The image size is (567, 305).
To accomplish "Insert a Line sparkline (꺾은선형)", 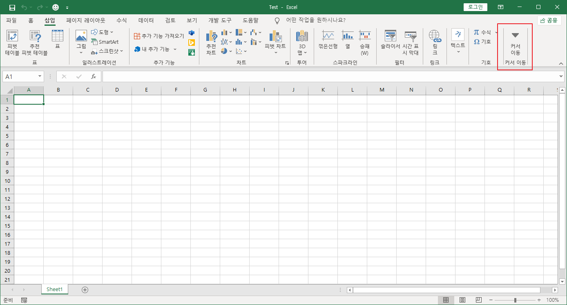I will pos(328,40).
